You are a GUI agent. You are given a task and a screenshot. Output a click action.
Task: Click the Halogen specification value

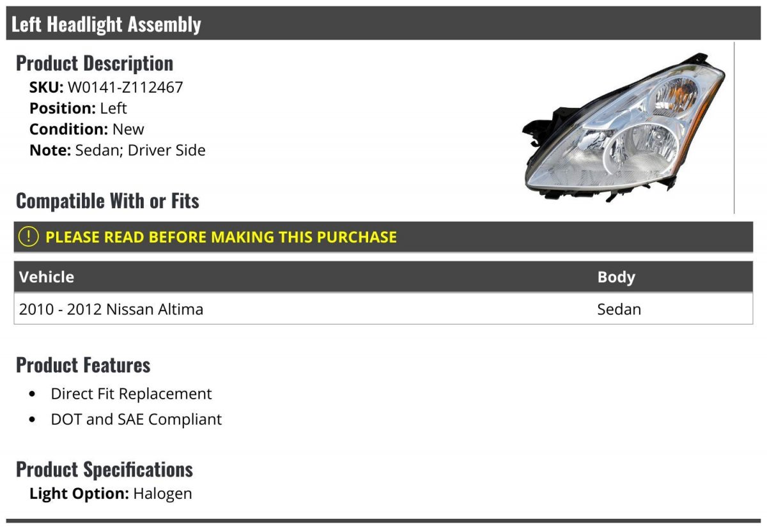point(162,493)
